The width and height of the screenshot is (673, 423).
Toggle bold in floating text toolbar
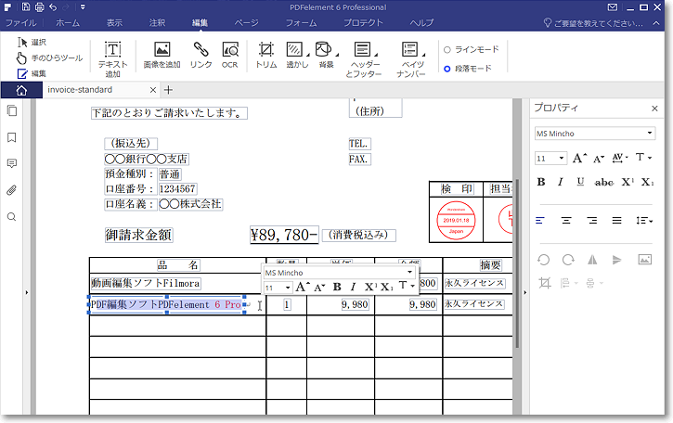pos(337,287)
